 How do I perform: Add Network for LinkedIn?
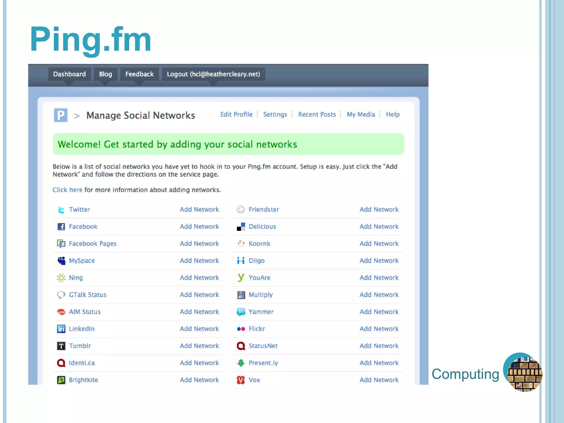click(x=199, y=329)
